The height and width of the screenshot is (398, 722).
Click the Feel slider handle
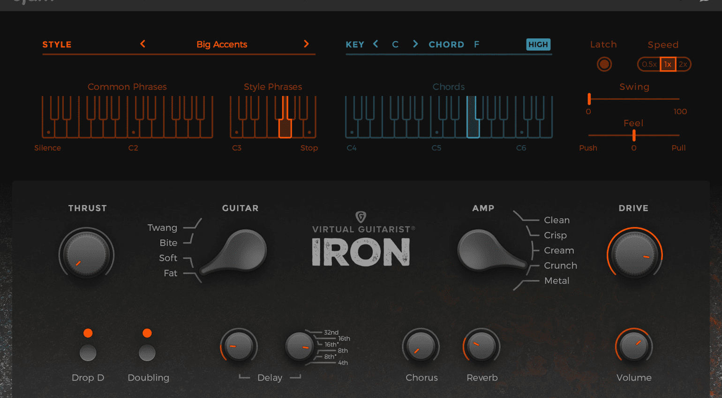pyautogui.click(x=634, y=135)
